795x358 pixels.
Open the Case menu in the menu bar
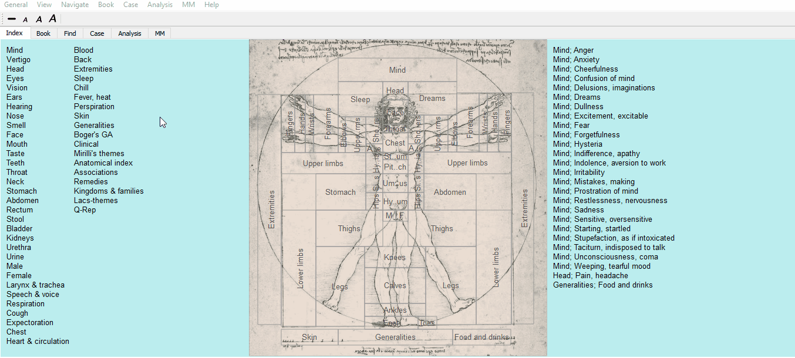(131, 5)
